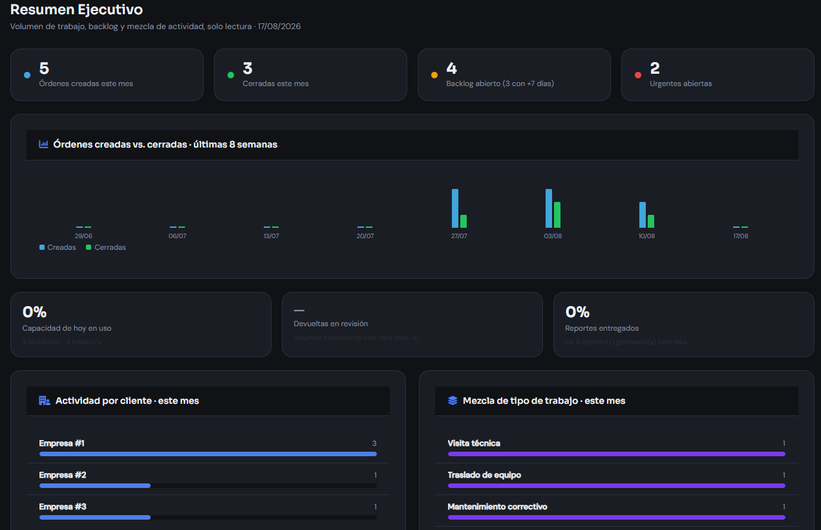Click the Empresa #3 progress bar
This screenshot has height=530, width=821.
pyautogui.click(x=208, y=518)
